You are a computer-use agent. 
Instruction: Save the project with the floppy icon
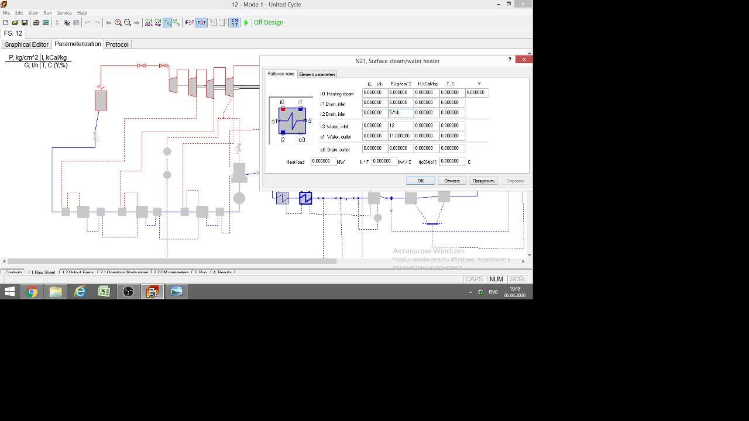25,23
